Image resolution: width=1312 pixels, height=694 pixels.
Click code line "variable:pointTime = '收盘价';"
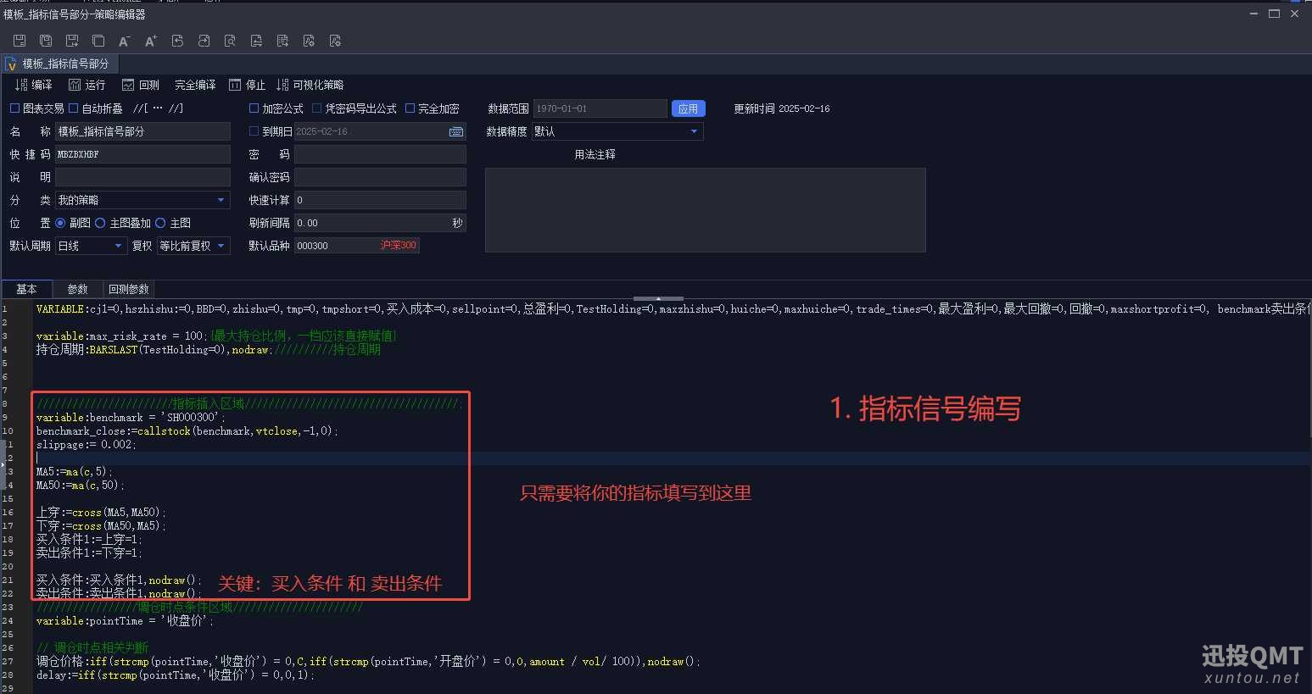click(x=125, y=621)
